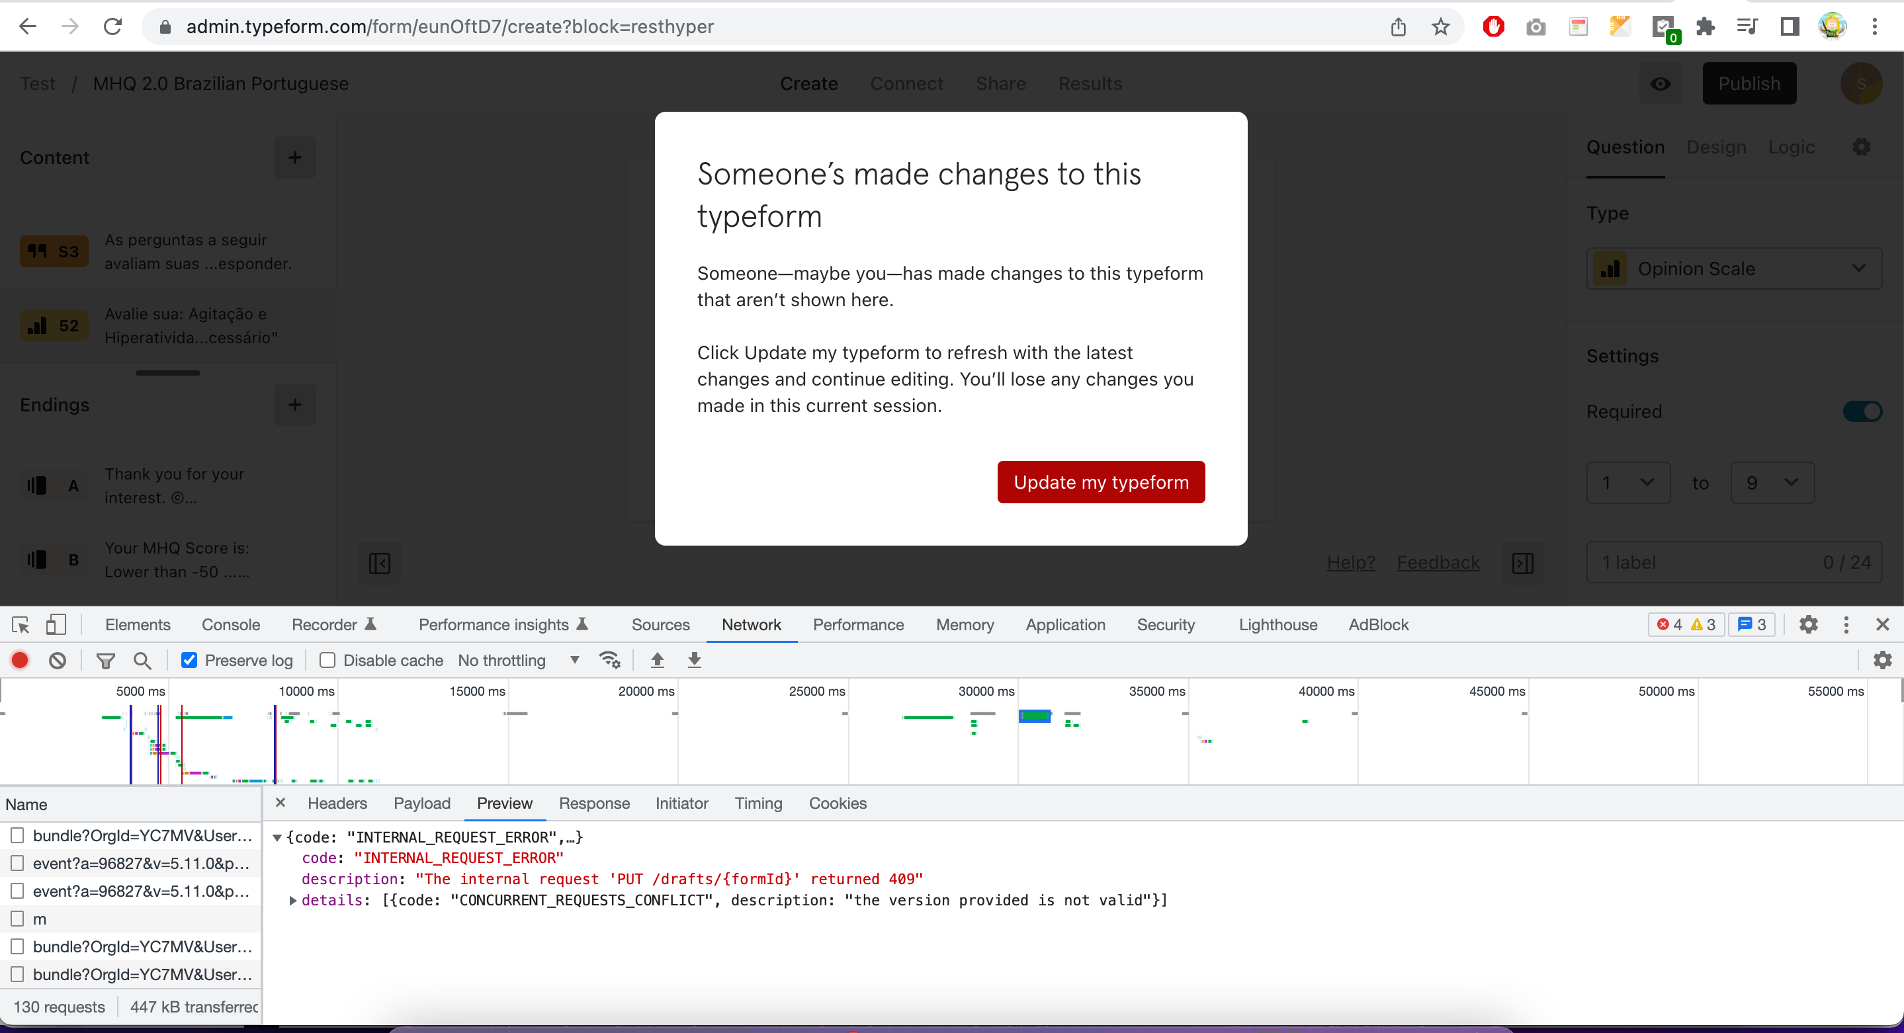This screenshot has width=1904, height=1033.
Task: Open the errors and warnings counter badge
Action: click(x=1685, y=625)
